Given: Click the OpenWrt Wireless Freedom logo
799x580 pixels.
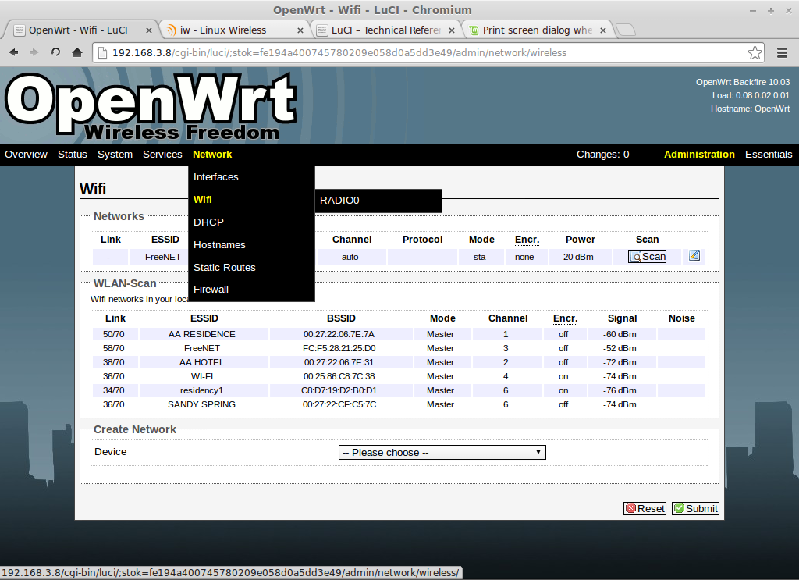Looking at the screenshot, I should click(151, 106).
